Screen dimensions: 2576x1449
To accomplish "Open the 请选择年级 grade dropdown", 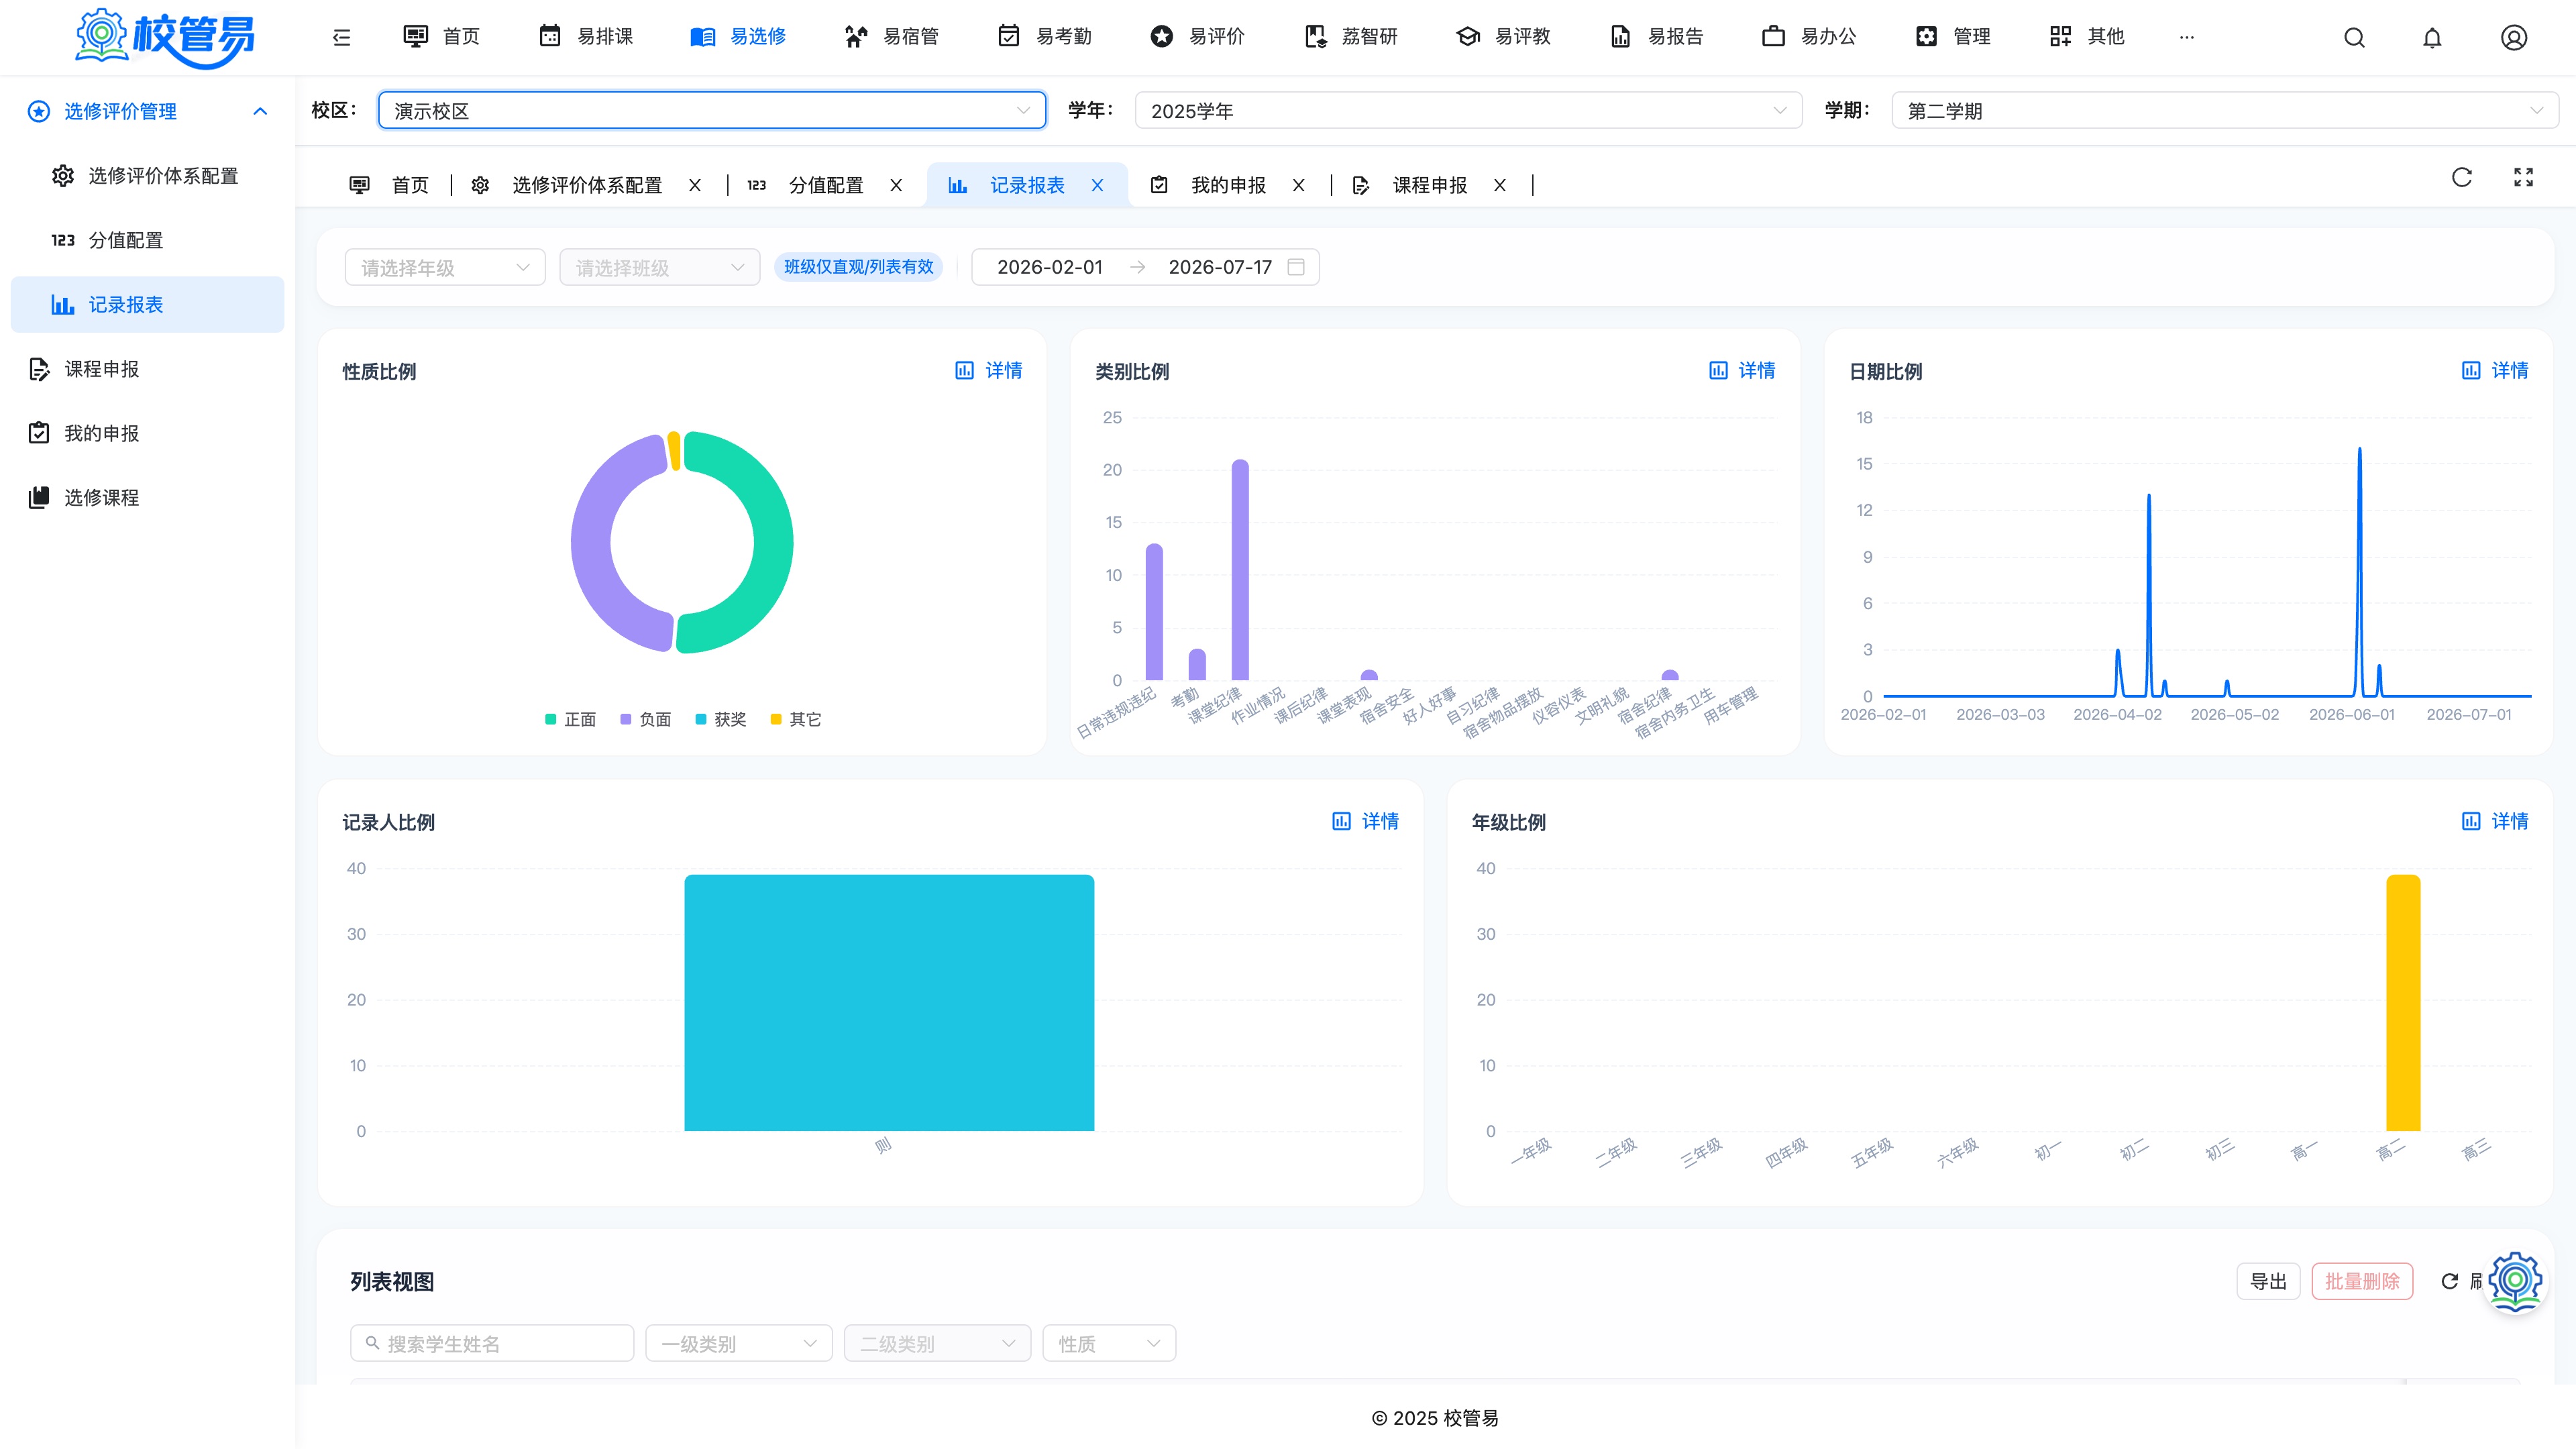I will click(x=445, y=267).
